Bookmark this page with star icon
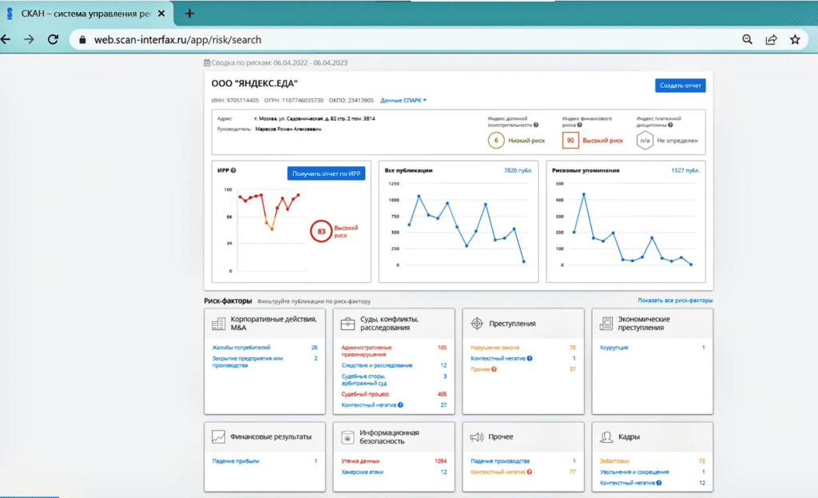Viewport: 818px width, 498px height. [x=795, y=39]
